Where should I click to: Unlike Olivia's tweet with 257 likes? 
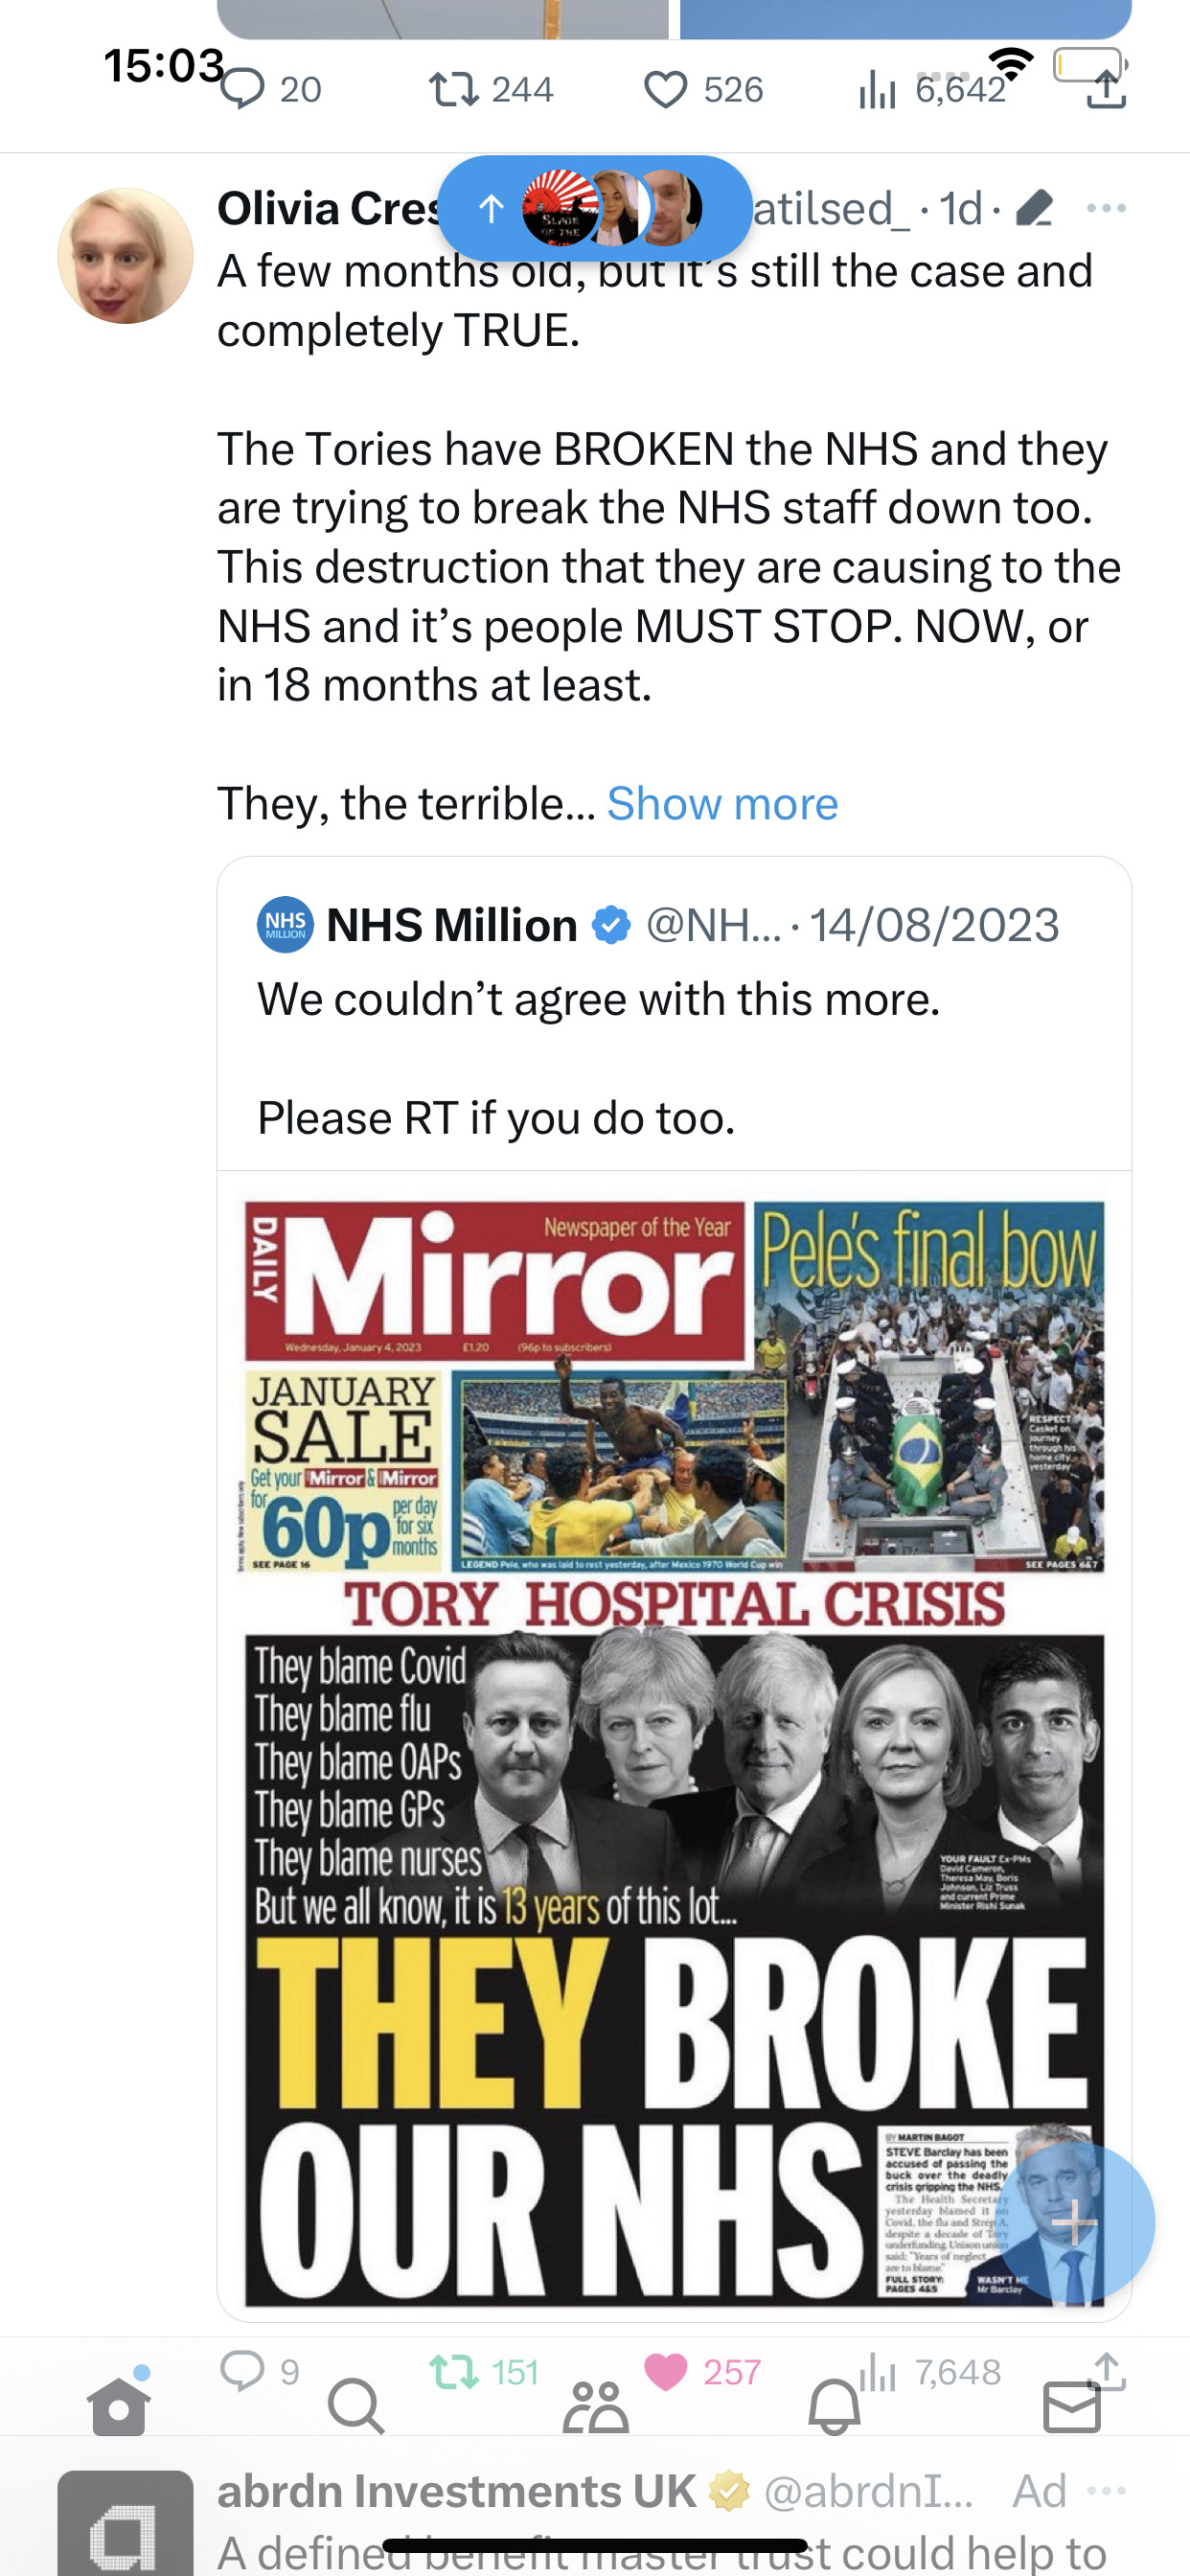[x=665, y=2371]
